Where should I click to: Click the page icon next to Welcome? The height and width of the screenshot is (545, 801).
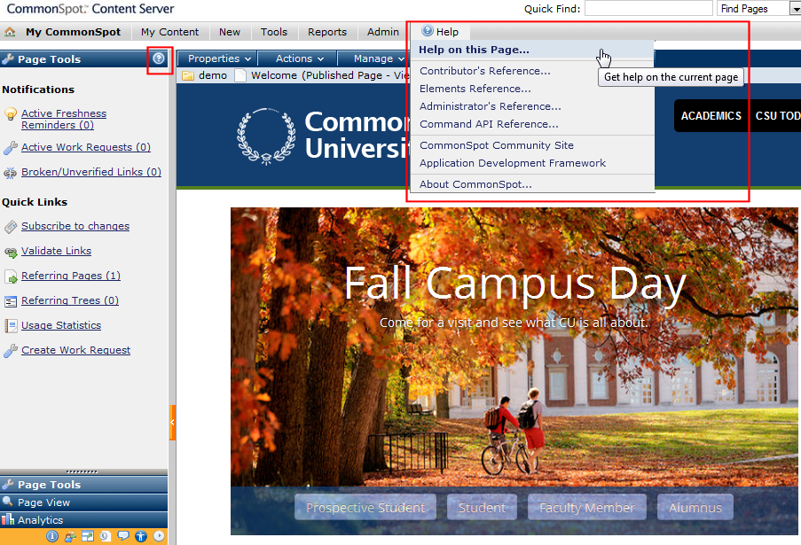(240, 75)
